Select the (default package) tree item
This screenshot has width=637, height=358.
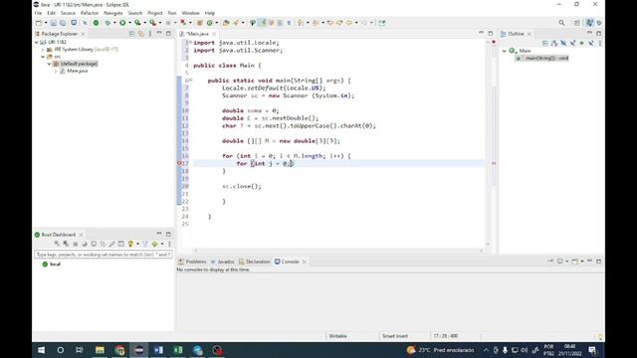76,64
